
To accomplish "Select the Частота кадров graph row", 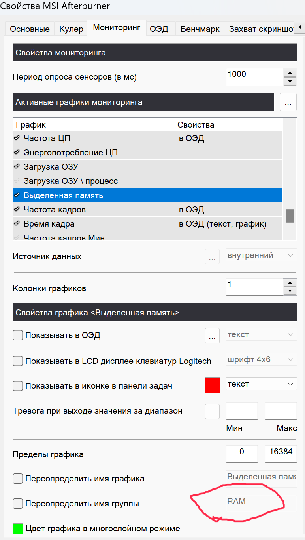I will point(148,210).
